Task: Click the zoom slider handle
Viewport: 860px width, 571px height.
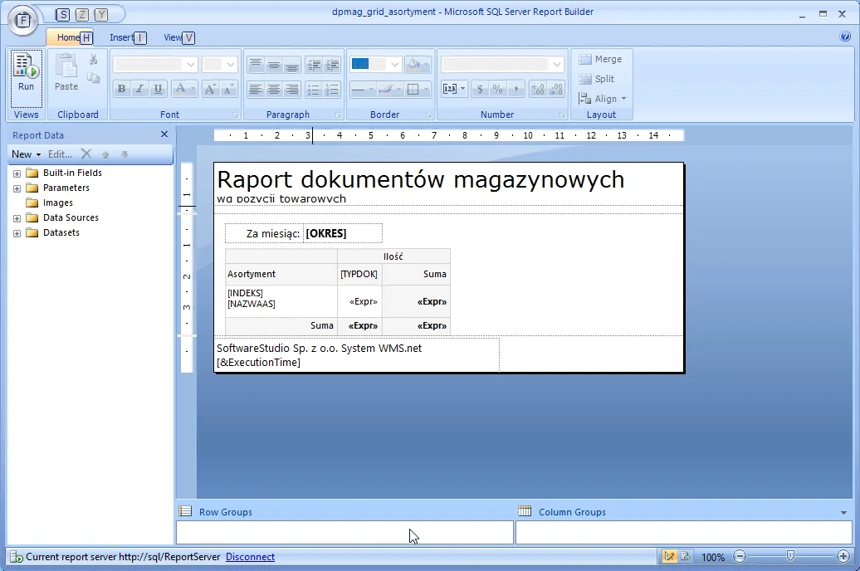Action: (x=790, y=556)
